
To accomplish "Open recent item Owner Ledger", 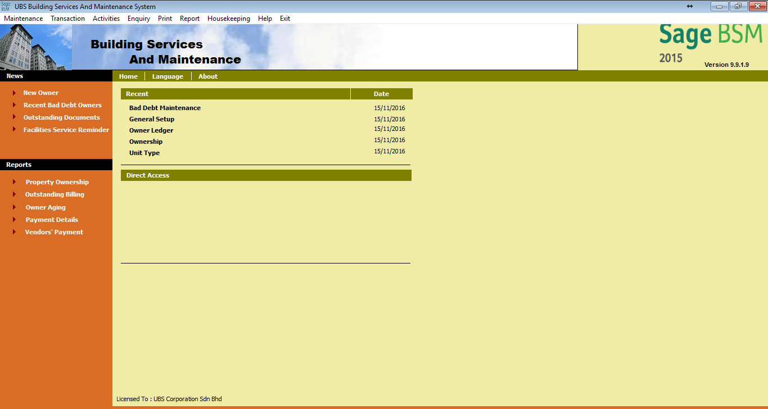I will click(151, 130).
